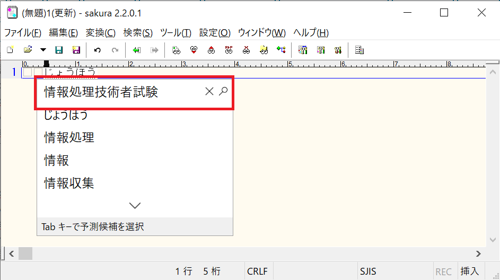This screenshot has width=500, height=280.
Task: Click the grey jump-forward arrow icon
Action: click(x=154, y=50)
